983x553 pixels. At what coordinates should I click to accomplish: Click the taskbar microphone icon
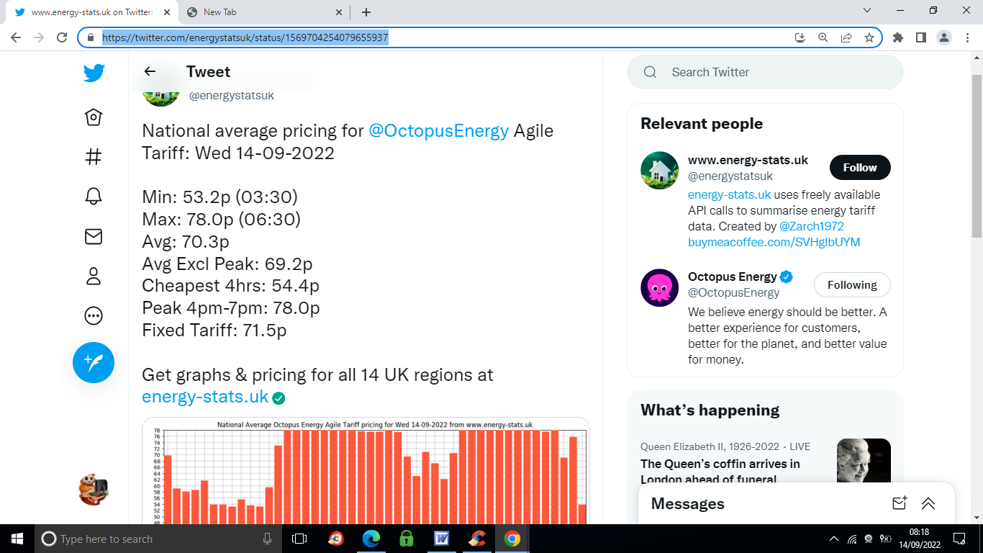click(x=267, y=539)
